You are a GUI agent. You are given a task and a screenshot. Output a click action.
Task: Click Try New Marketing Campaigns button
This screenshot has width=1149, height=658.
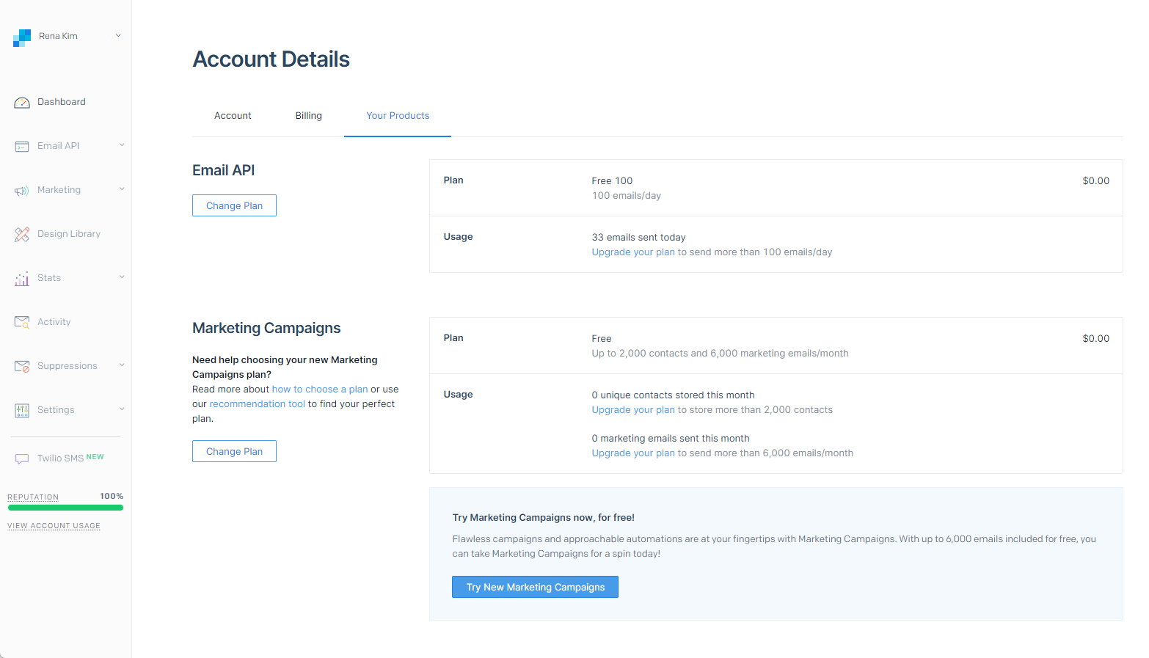coord(536,587)
